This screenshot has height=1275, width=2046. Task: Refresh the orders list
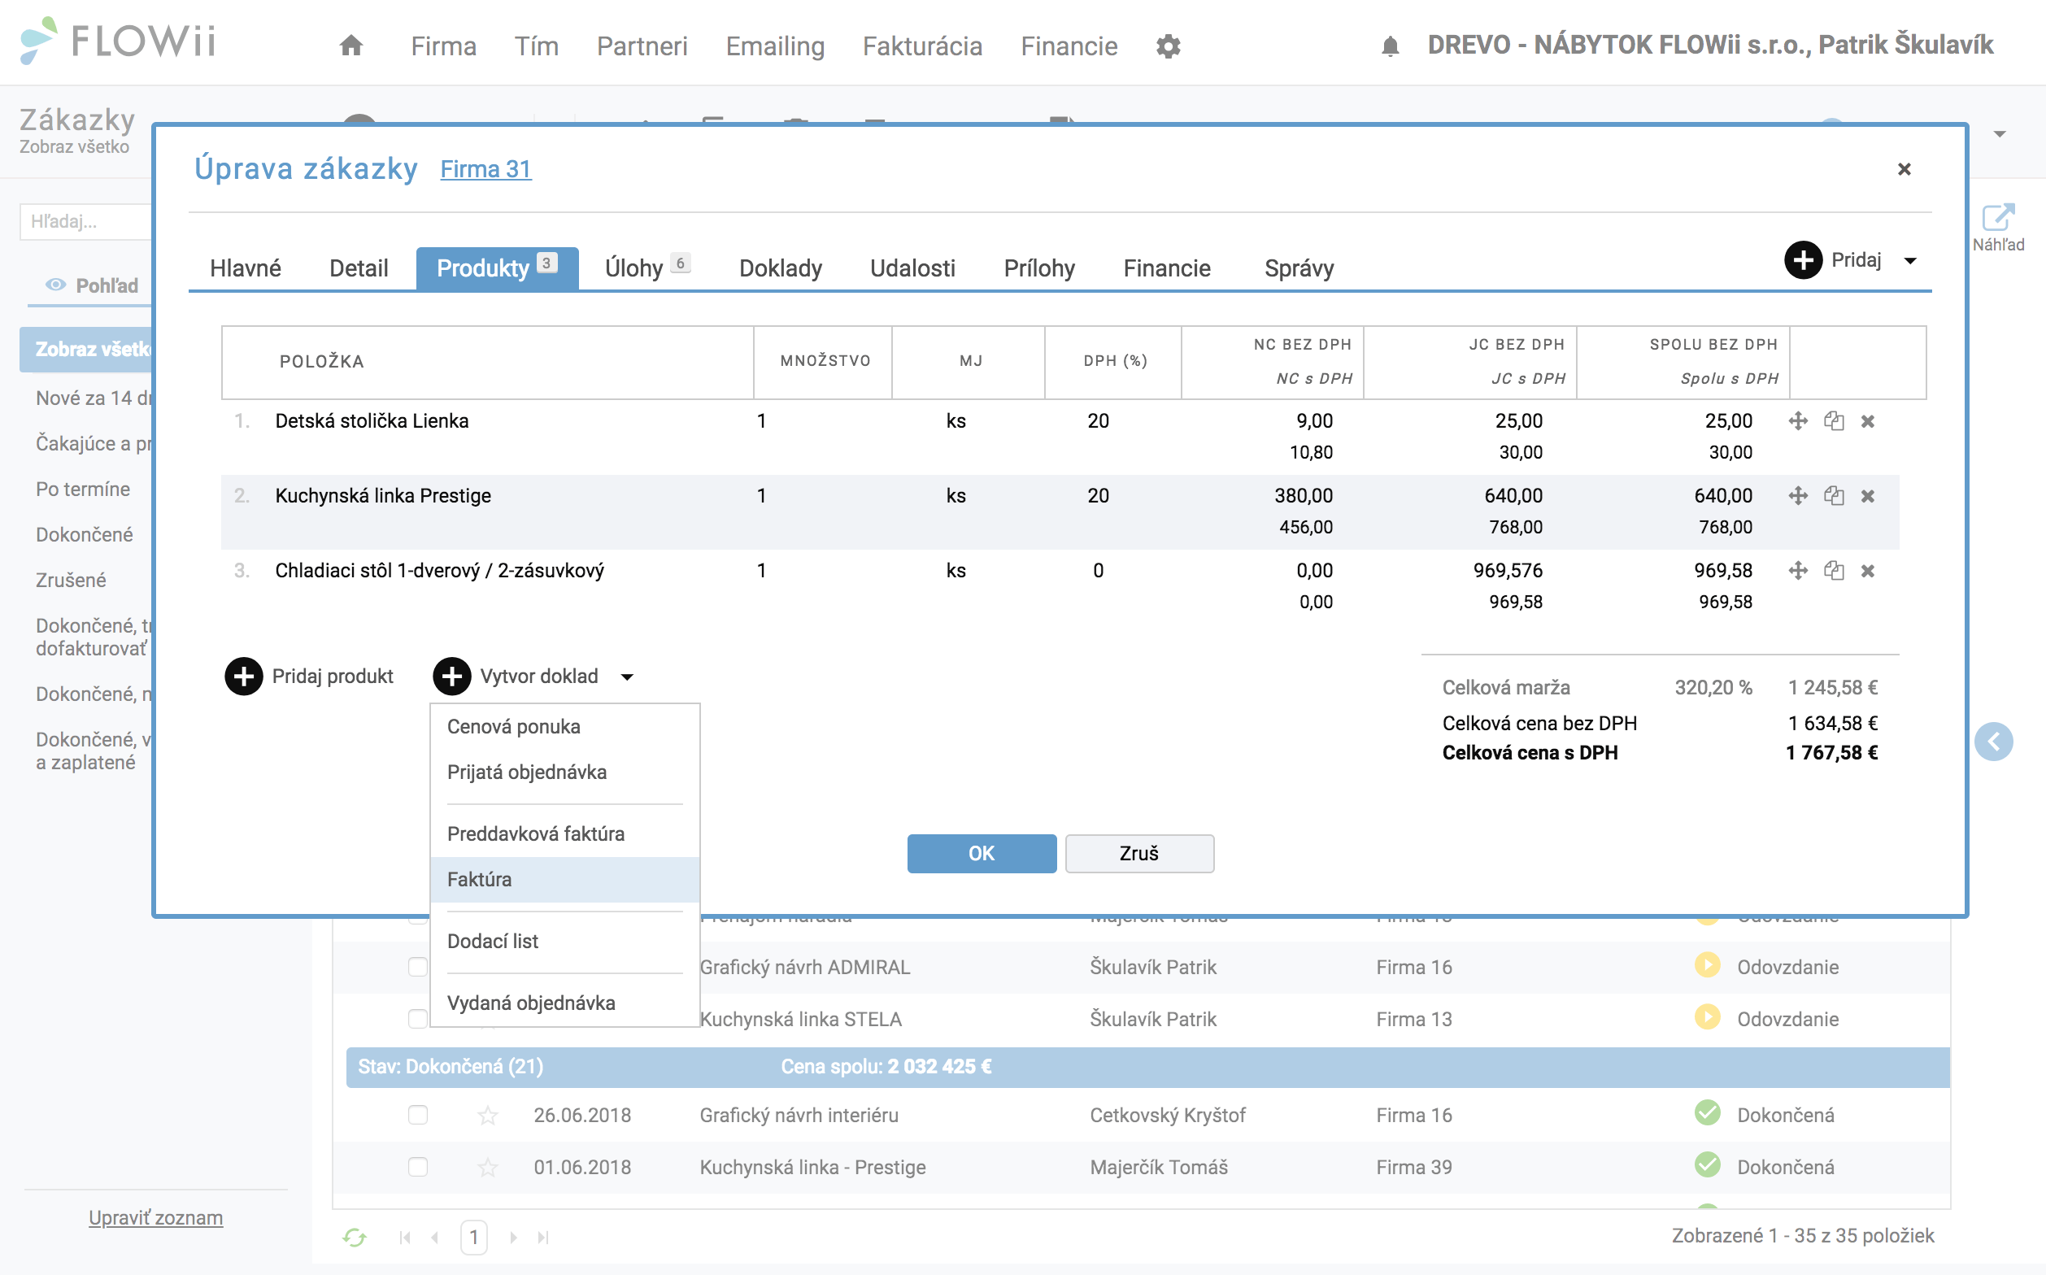355,1237
